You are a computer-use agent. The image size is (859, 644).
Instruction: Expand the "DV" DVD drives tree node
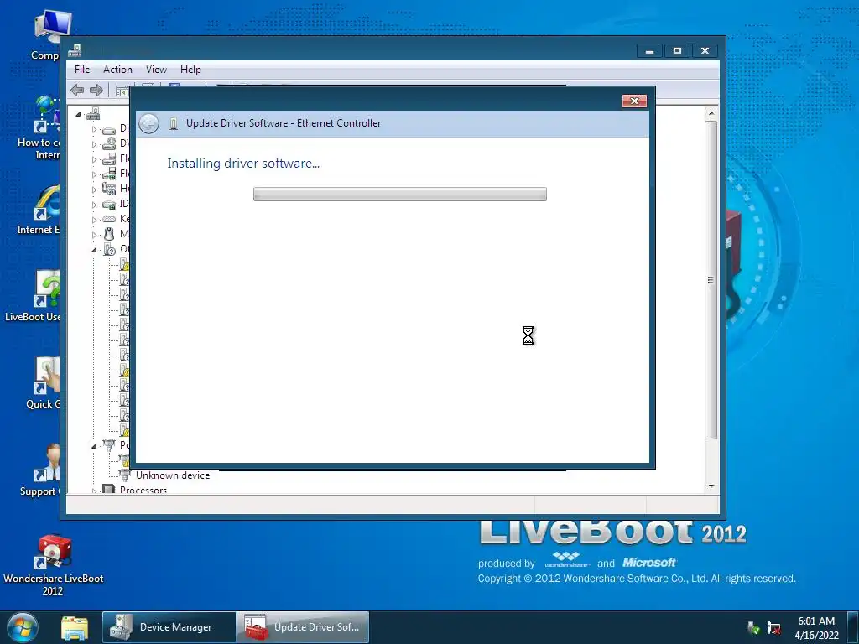click(94, 144)
